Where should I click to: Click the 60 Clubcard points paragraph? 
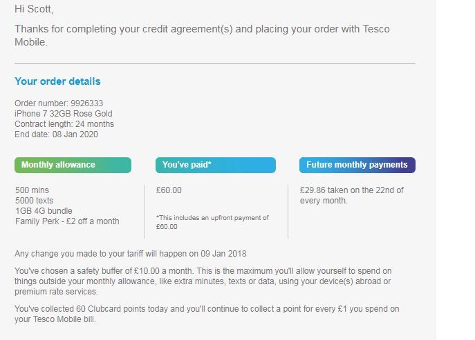click(207, 314)
